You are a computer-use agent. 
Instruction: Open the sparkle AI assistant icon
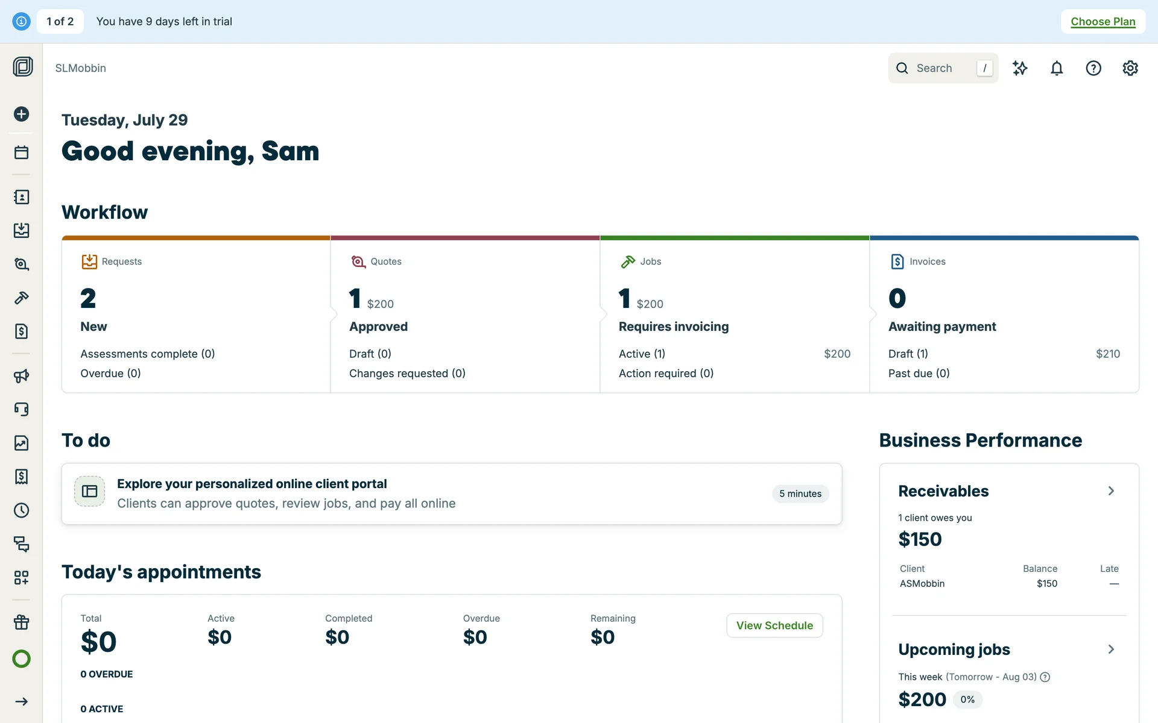point(1020,68)
